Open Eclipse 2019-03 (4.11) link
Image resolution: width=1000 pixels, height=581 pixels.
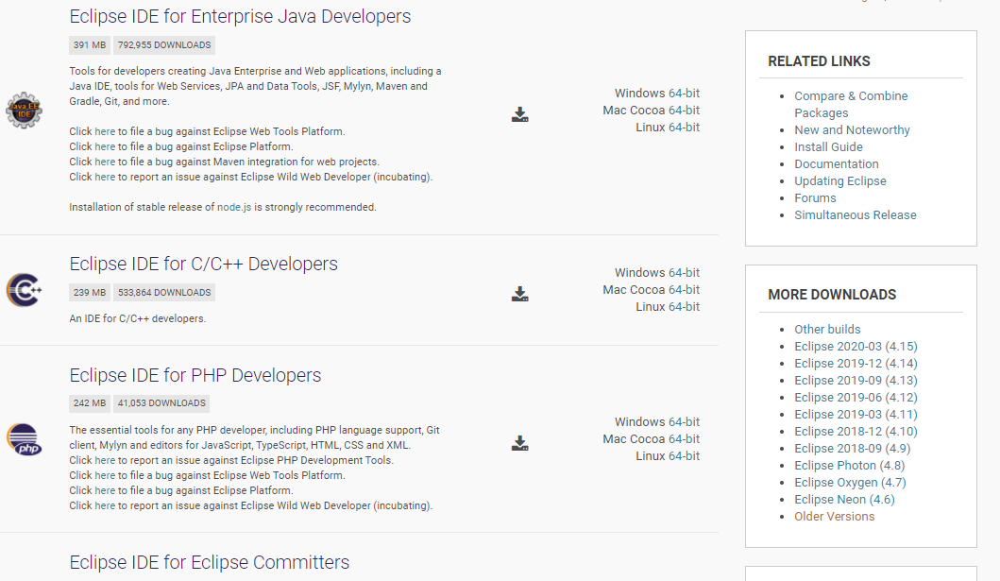[856, 415]
